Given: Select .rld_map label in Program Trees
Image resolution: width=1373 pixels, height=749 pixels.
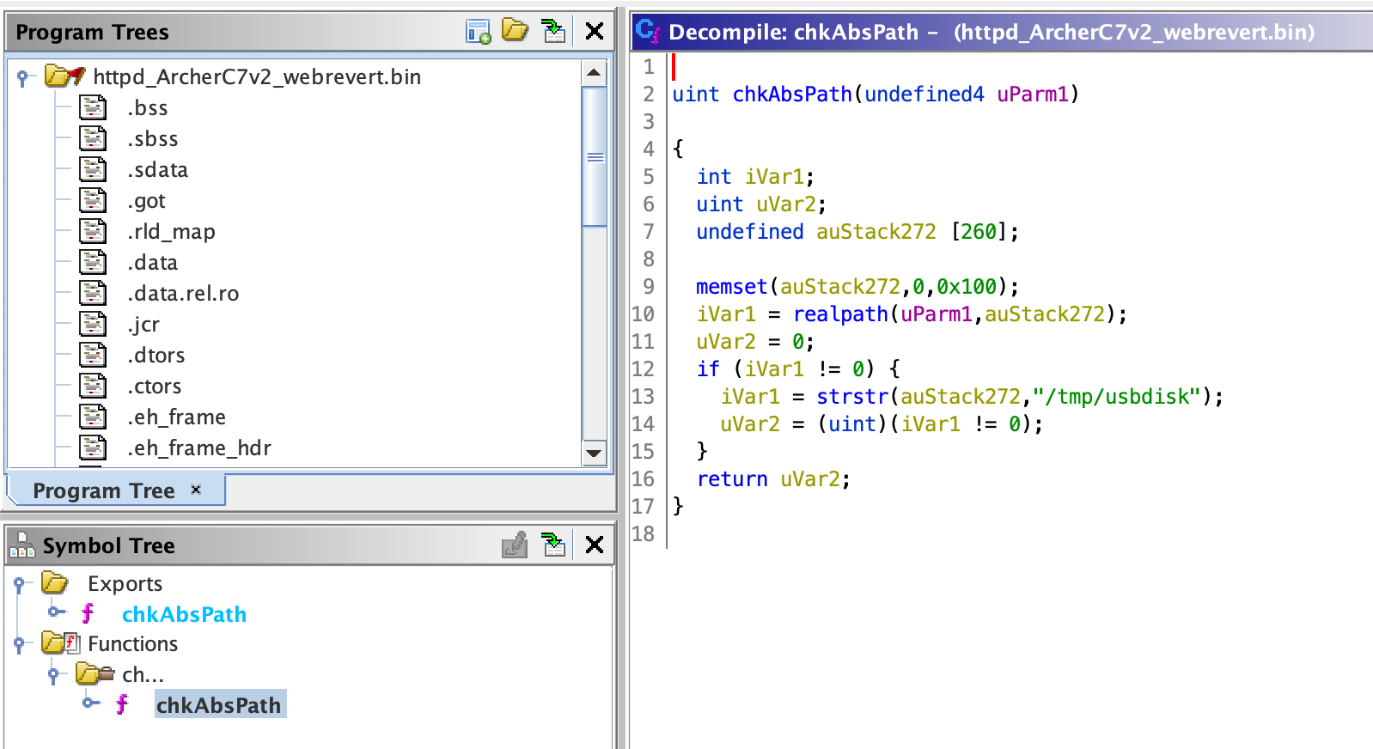Looking at the screenshot, I should 171,232.
